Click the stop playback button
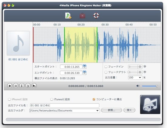Viewport: 167px width, 128px height. [x=16, y=86]
